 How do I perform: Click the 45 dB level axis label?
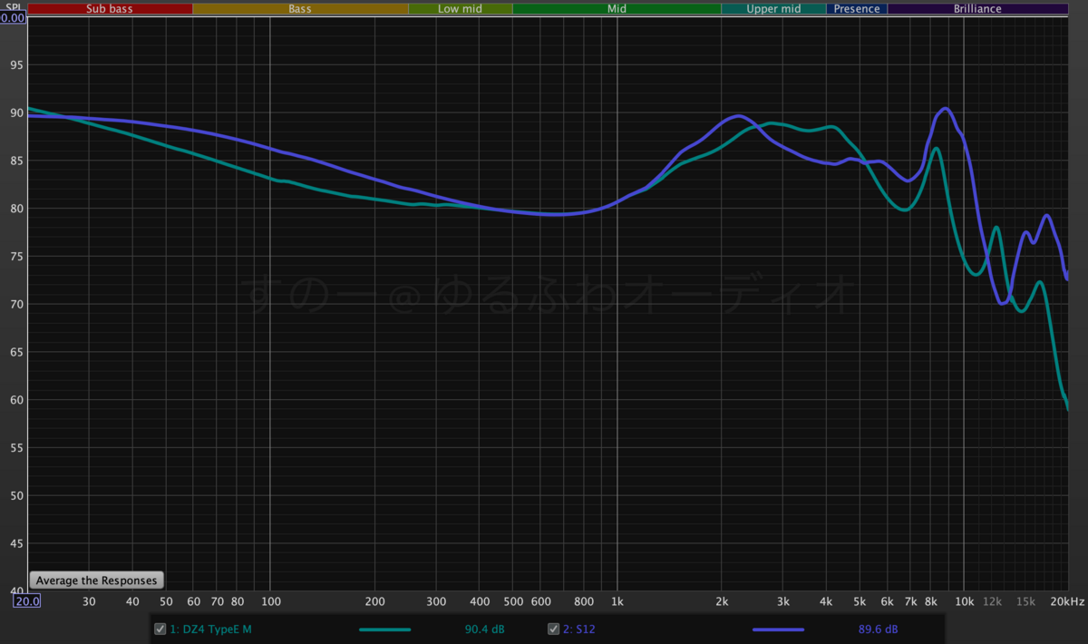(15, 543)
